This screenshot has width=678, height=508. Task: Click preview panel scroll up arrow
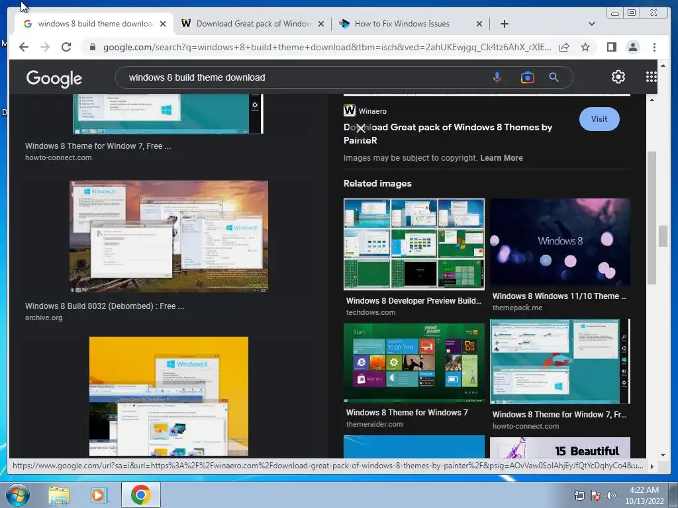coord(652,101)
